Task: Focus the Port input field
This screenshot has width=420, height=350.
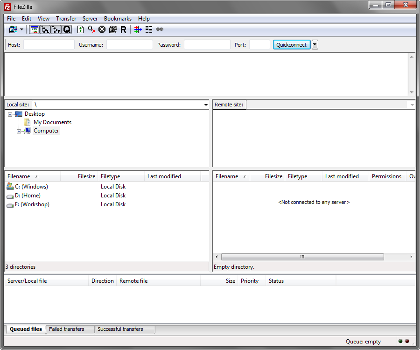Action: [259, 45]
